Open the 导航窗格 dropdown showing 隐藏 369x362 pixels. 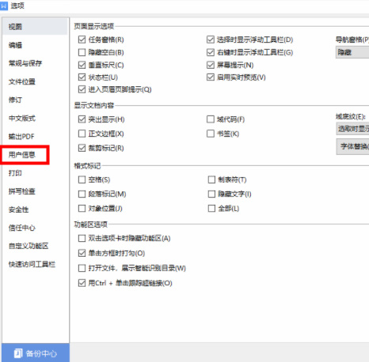[352, 52]
